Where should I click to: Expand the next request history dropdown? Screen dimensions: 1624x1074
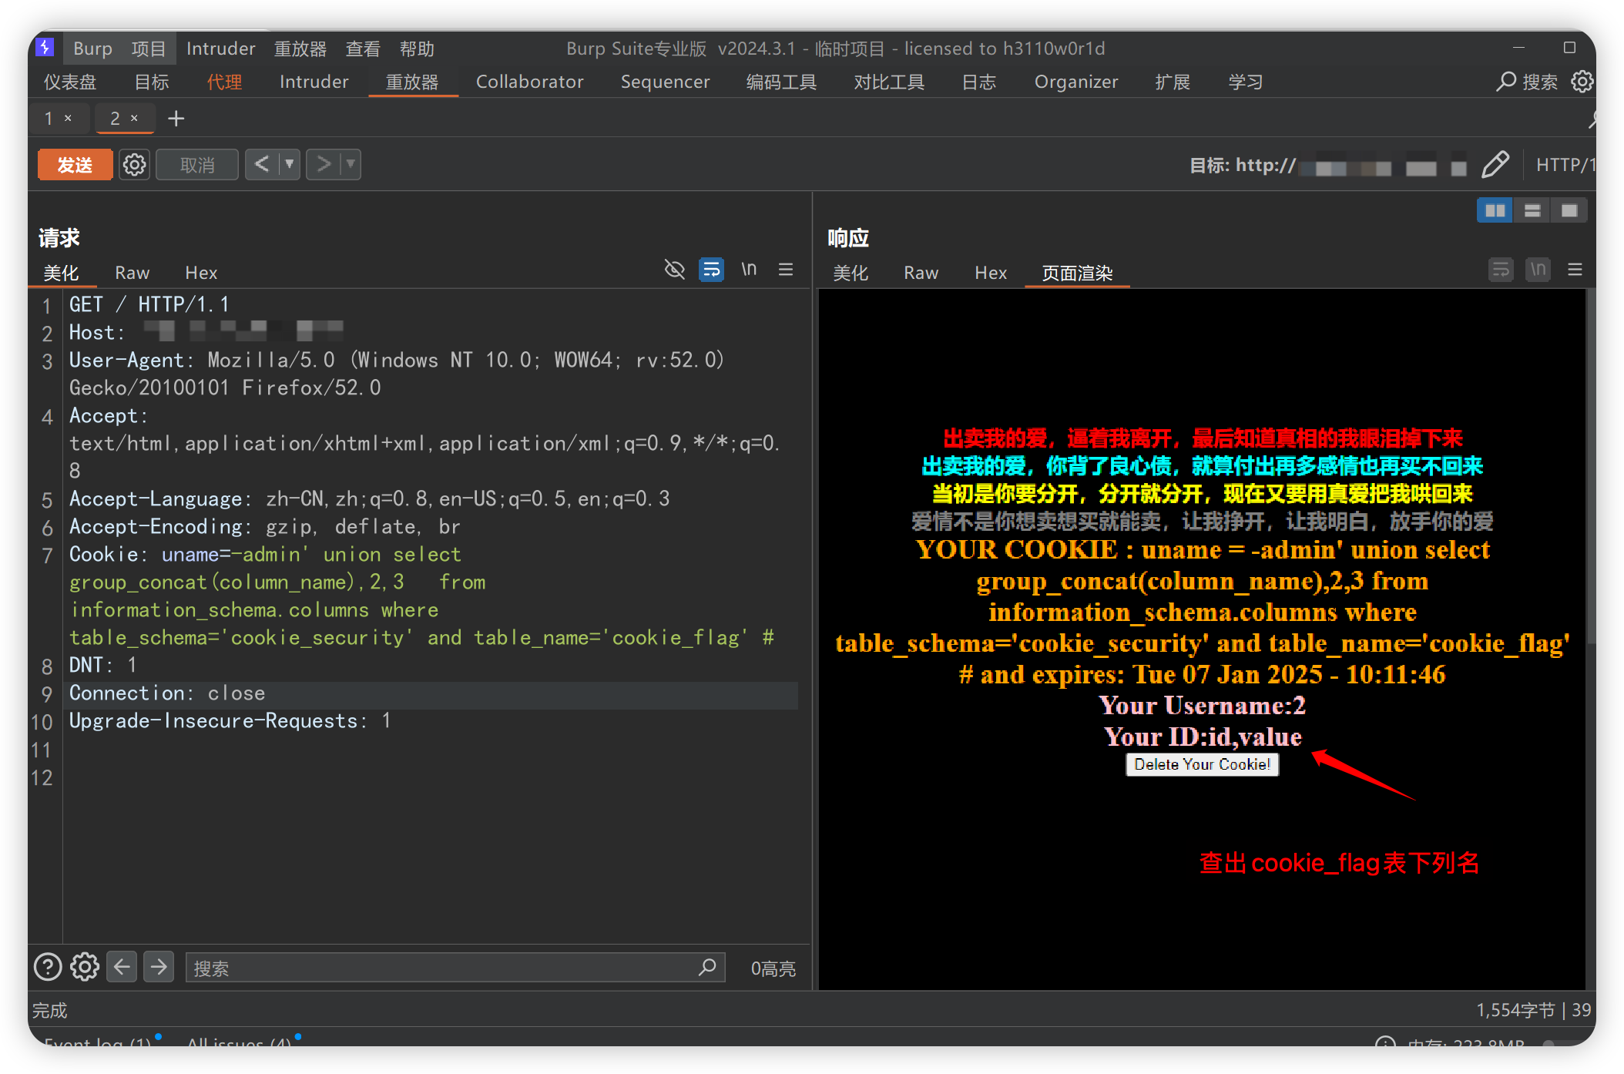pos(351,164)
